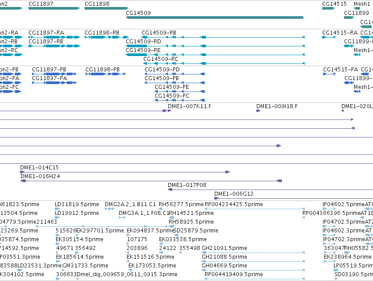The width and height of the screenshot is (373, 281).
Task: Select feature 203896
Action: tap(128, 253)
